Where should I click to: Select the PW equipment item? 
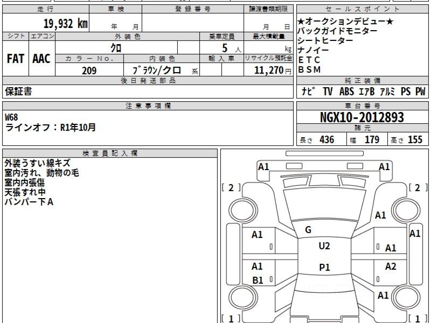click(420, 92)
